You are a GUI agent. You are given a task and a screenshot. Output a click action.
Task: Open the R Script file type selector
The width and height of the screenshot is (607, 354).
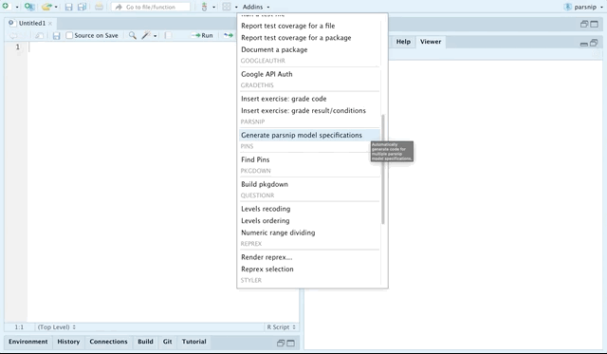(282, 326)
